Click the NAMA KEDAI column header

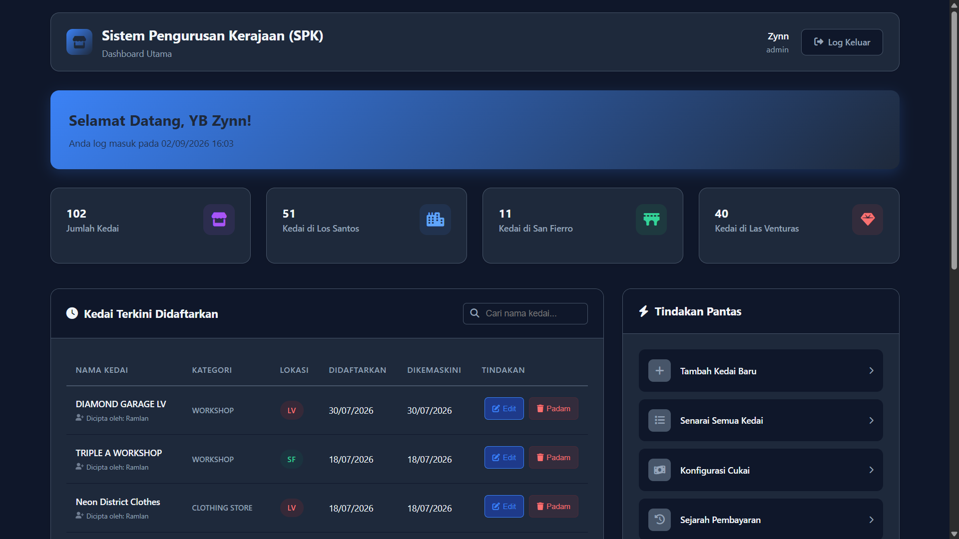coord(102,370)
